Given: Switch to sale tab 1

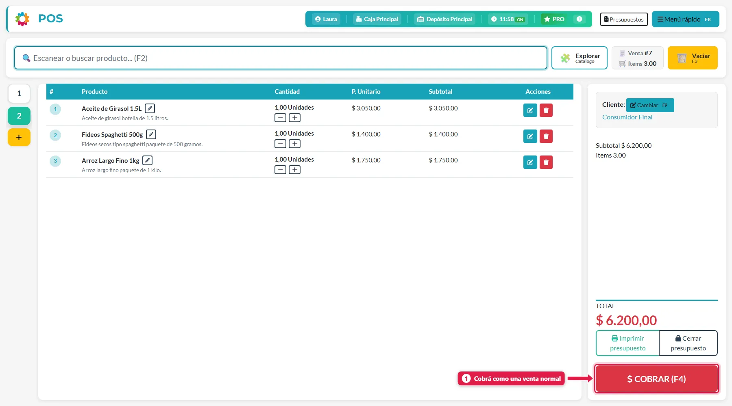Looking at the screenshot, I should pos(19,94).
